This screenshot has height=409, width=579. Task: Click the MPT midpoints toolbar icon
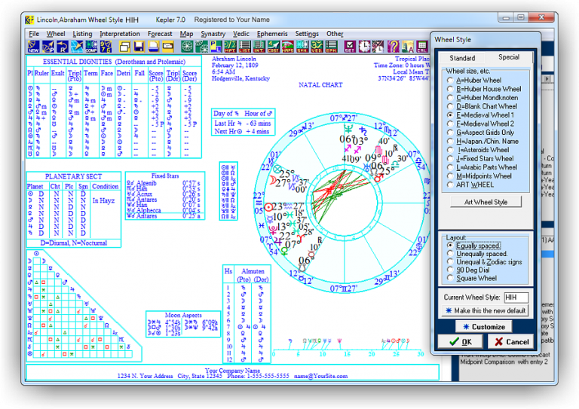click(229, 47)
